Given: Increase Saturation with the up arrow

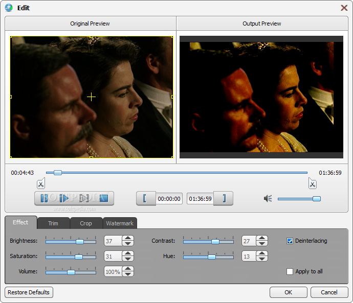Looking at the screenshot, I should click(x=128, y=253).
